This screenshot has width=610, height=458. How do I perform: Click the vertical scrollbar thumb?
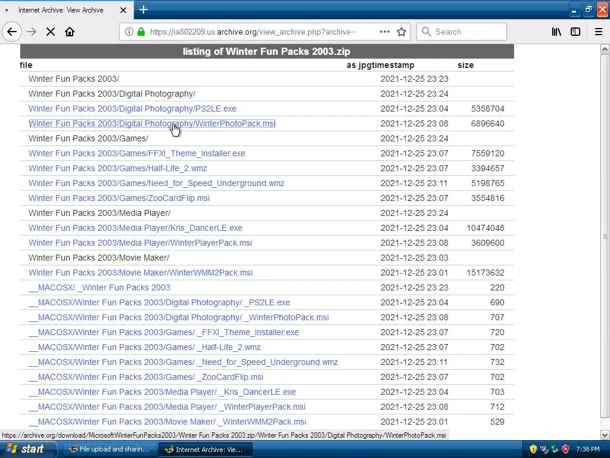point(605,236)
